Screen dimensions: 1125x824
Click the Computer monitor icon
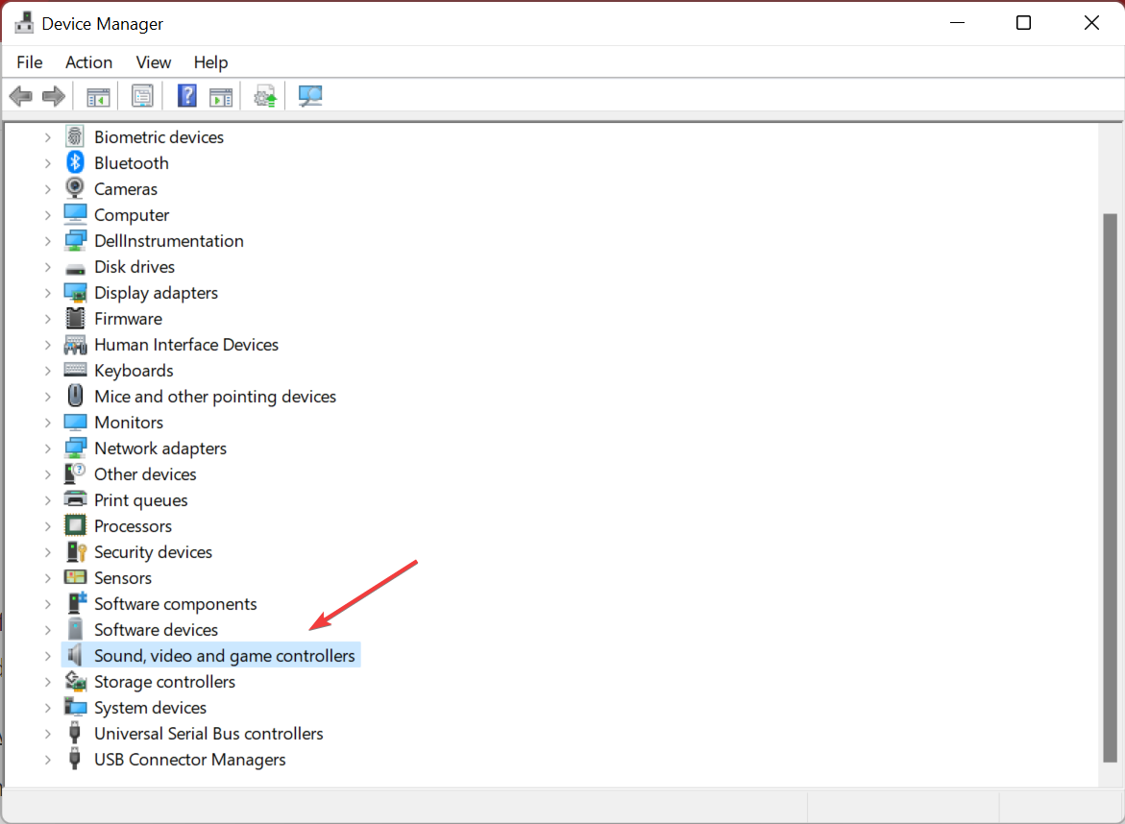[x=75, y=214]
